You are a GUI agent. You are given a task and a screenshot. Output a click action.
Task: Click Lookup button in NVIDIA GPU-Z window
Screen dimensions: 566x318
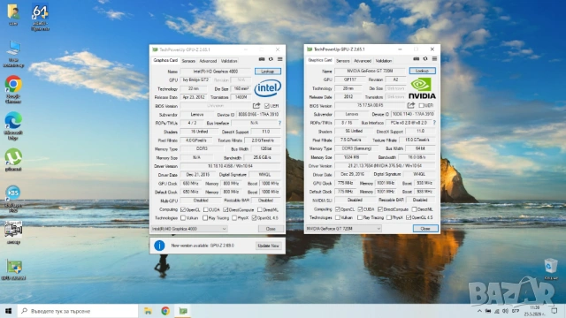point(422,71)
